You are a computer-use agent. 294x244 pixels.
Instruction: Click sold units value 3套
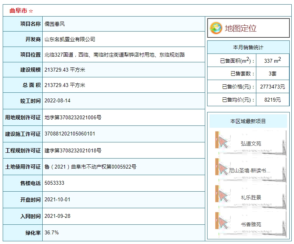(272, 74)
